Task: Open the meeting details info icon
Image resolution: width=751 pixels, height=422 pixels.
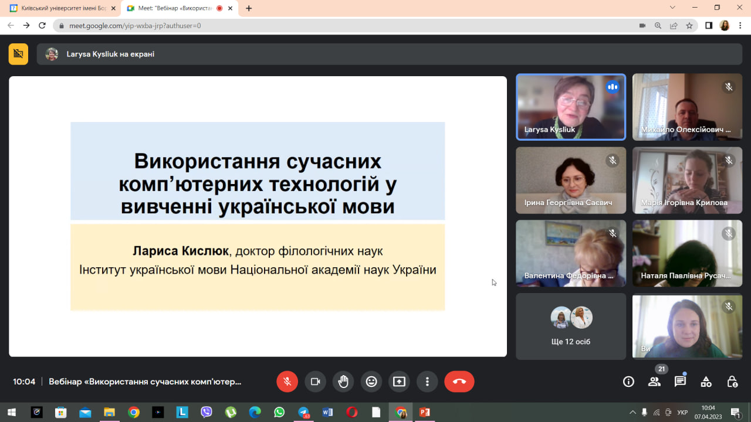Action: (x=628, y=382)
